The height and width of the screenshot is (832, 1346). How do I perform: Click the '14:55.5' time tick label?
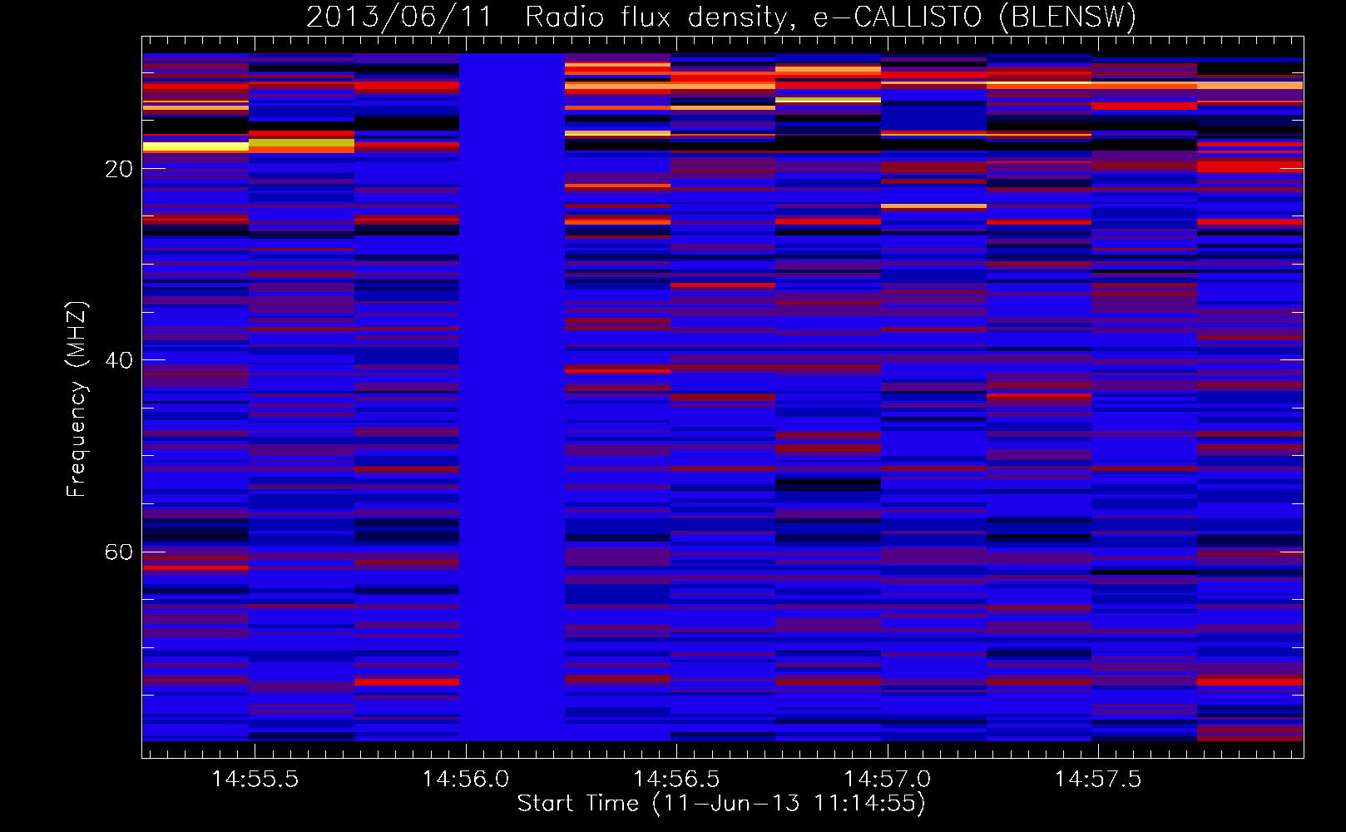tap(255, 779)
